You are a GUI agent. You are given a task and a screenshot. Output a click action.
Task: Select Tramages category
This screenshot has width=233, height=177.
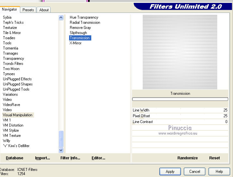(11, 53)
